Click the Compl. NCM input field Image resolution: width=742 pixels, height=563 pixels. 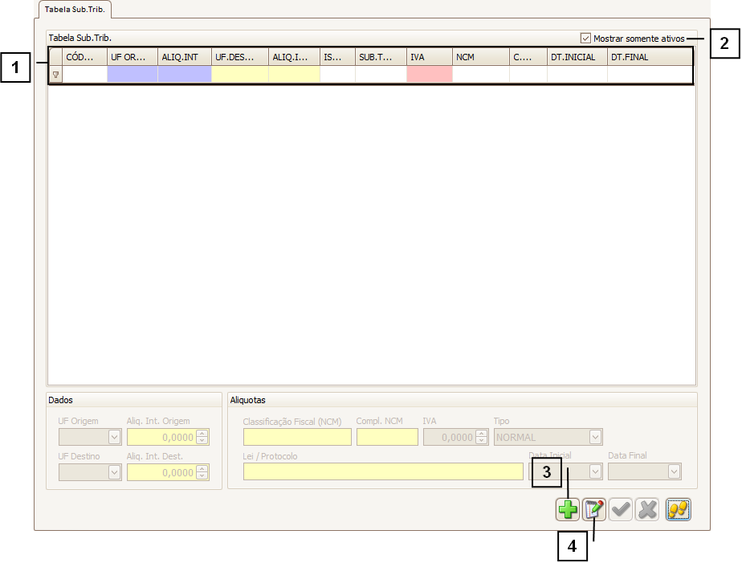[x=387, y=438]
